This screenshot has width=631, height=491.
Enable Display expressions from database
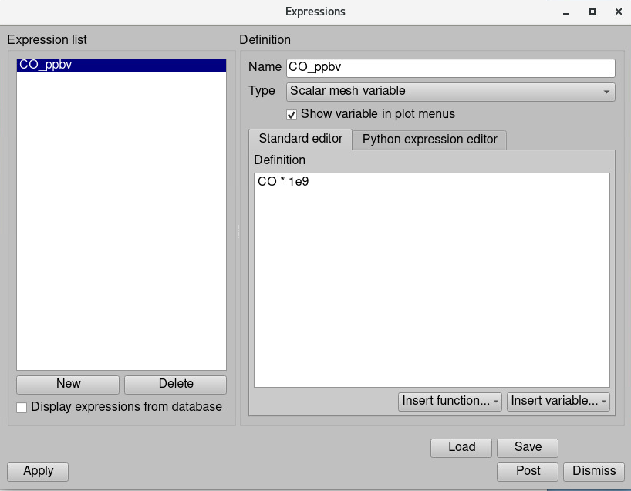coord(22,407)
